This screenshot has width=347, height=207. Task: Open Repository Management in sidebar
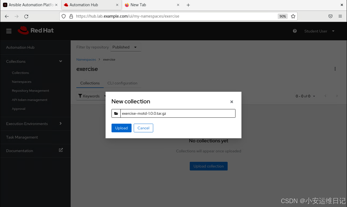coord(31,91)
